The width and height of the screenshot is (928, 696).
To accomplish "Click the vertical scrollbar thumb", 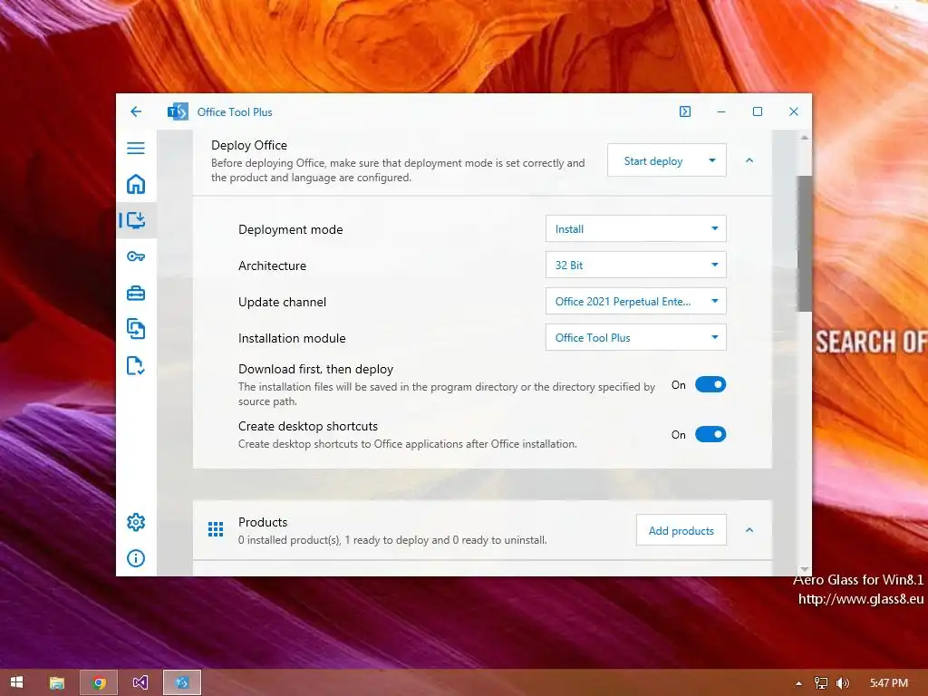I will tap(804, 243).
